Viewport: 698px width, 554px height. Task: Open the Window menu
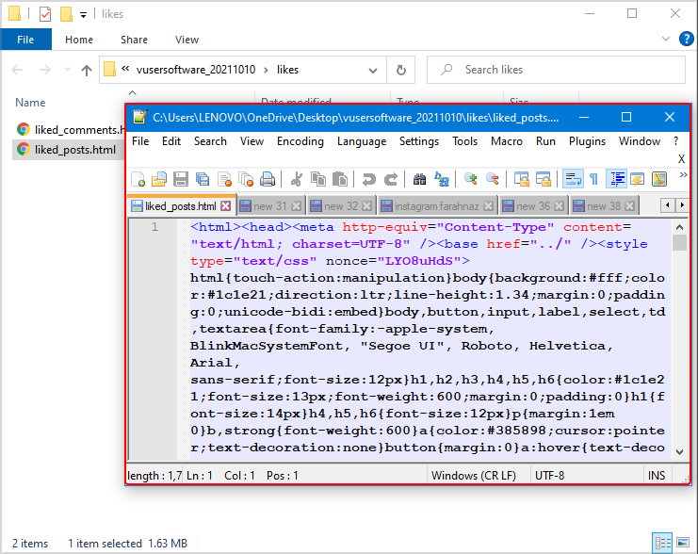[x=640, y=141]
